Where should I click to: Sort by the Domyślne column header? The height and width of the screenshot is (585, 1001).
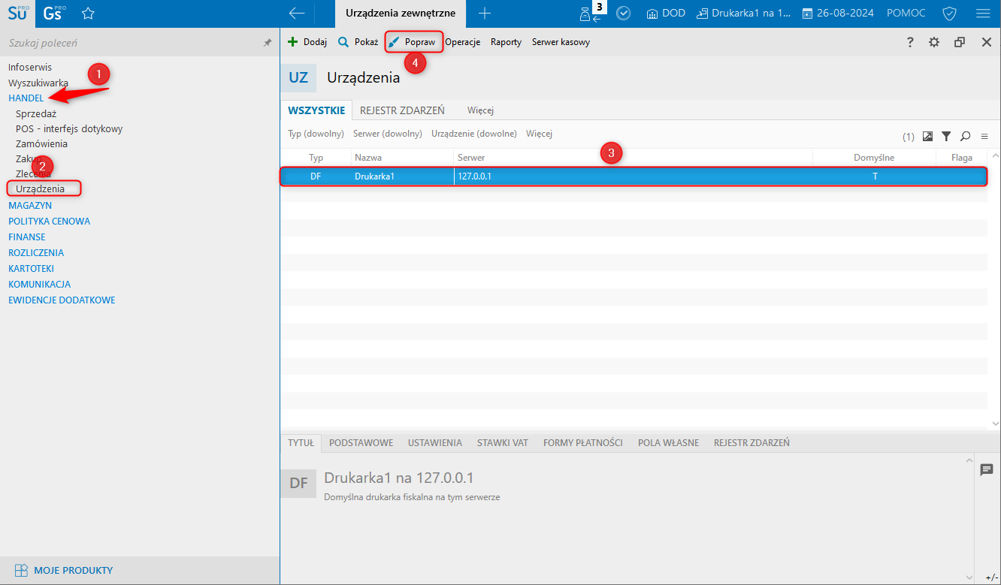coord(874,158)
